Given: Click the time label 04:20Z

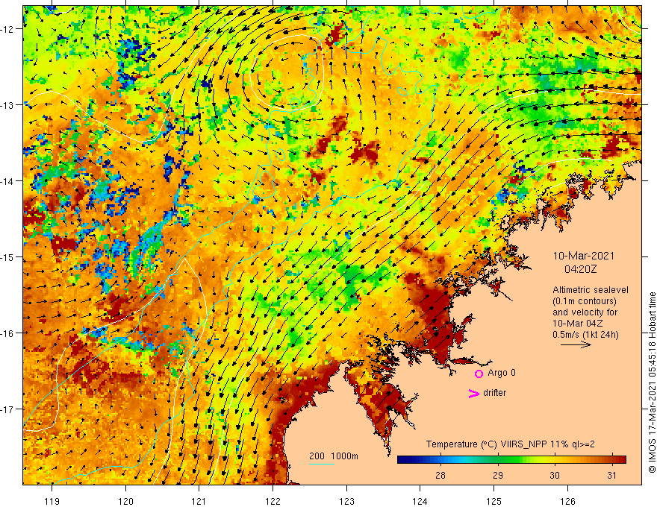Looking at the screenshot, I should (x=580, y=269).
